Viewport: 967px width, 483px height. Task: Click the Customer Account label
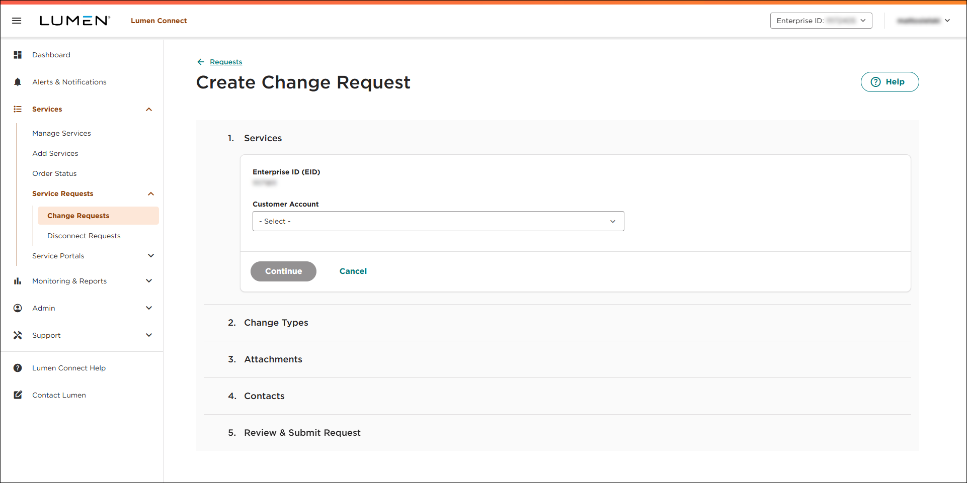coord(286,204)
